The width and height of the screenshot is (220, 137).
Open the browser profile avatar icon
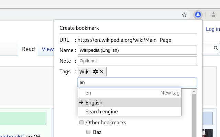213,15
